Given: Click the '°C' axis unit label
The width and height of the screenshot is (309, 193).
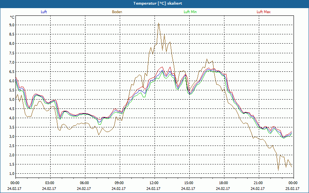Looking at the screenshot, I should coord(12,17).
